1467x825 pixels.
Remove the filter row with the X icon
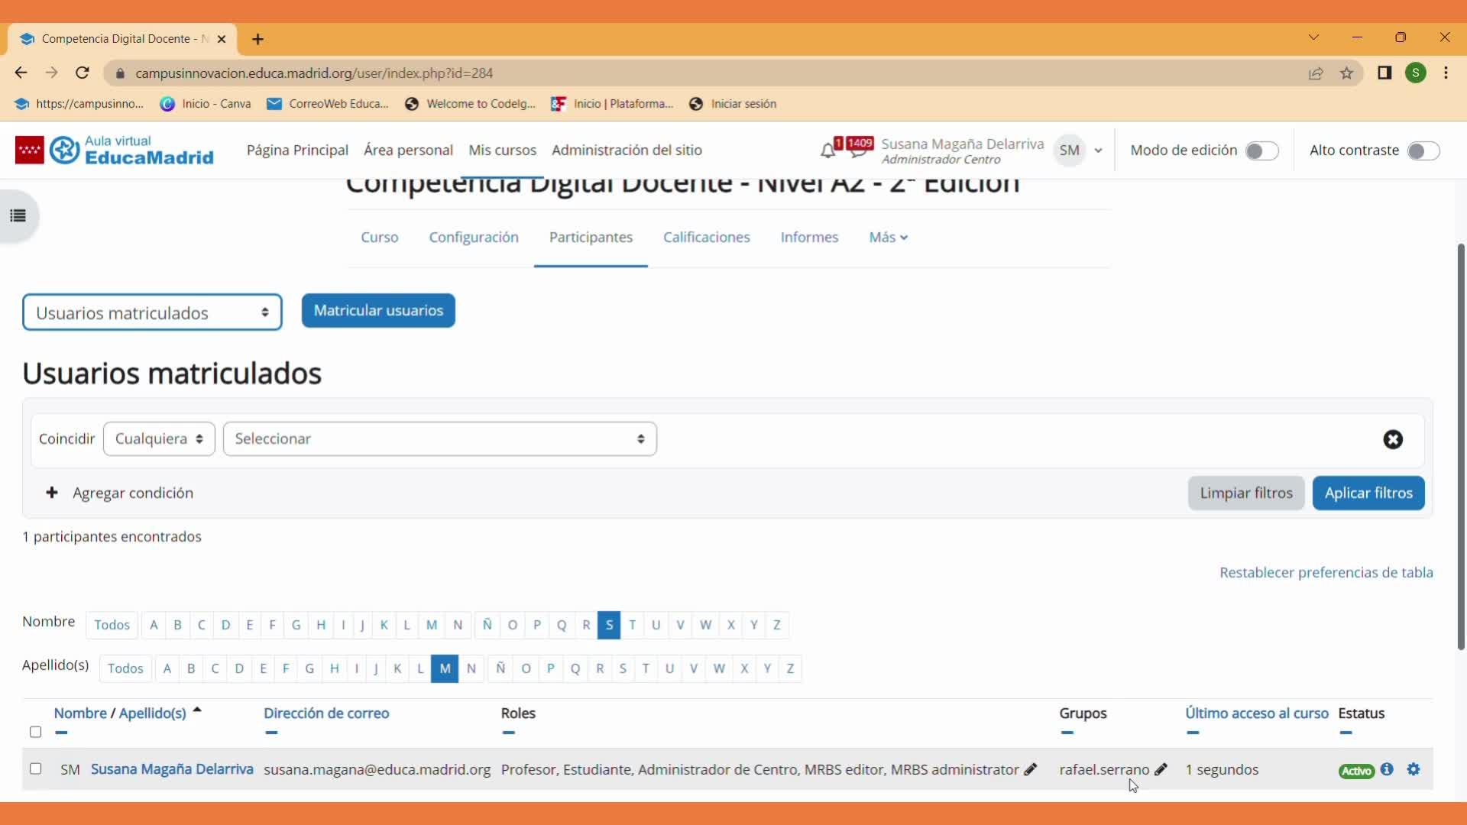pyautogui.click(x=1393, y=439)
